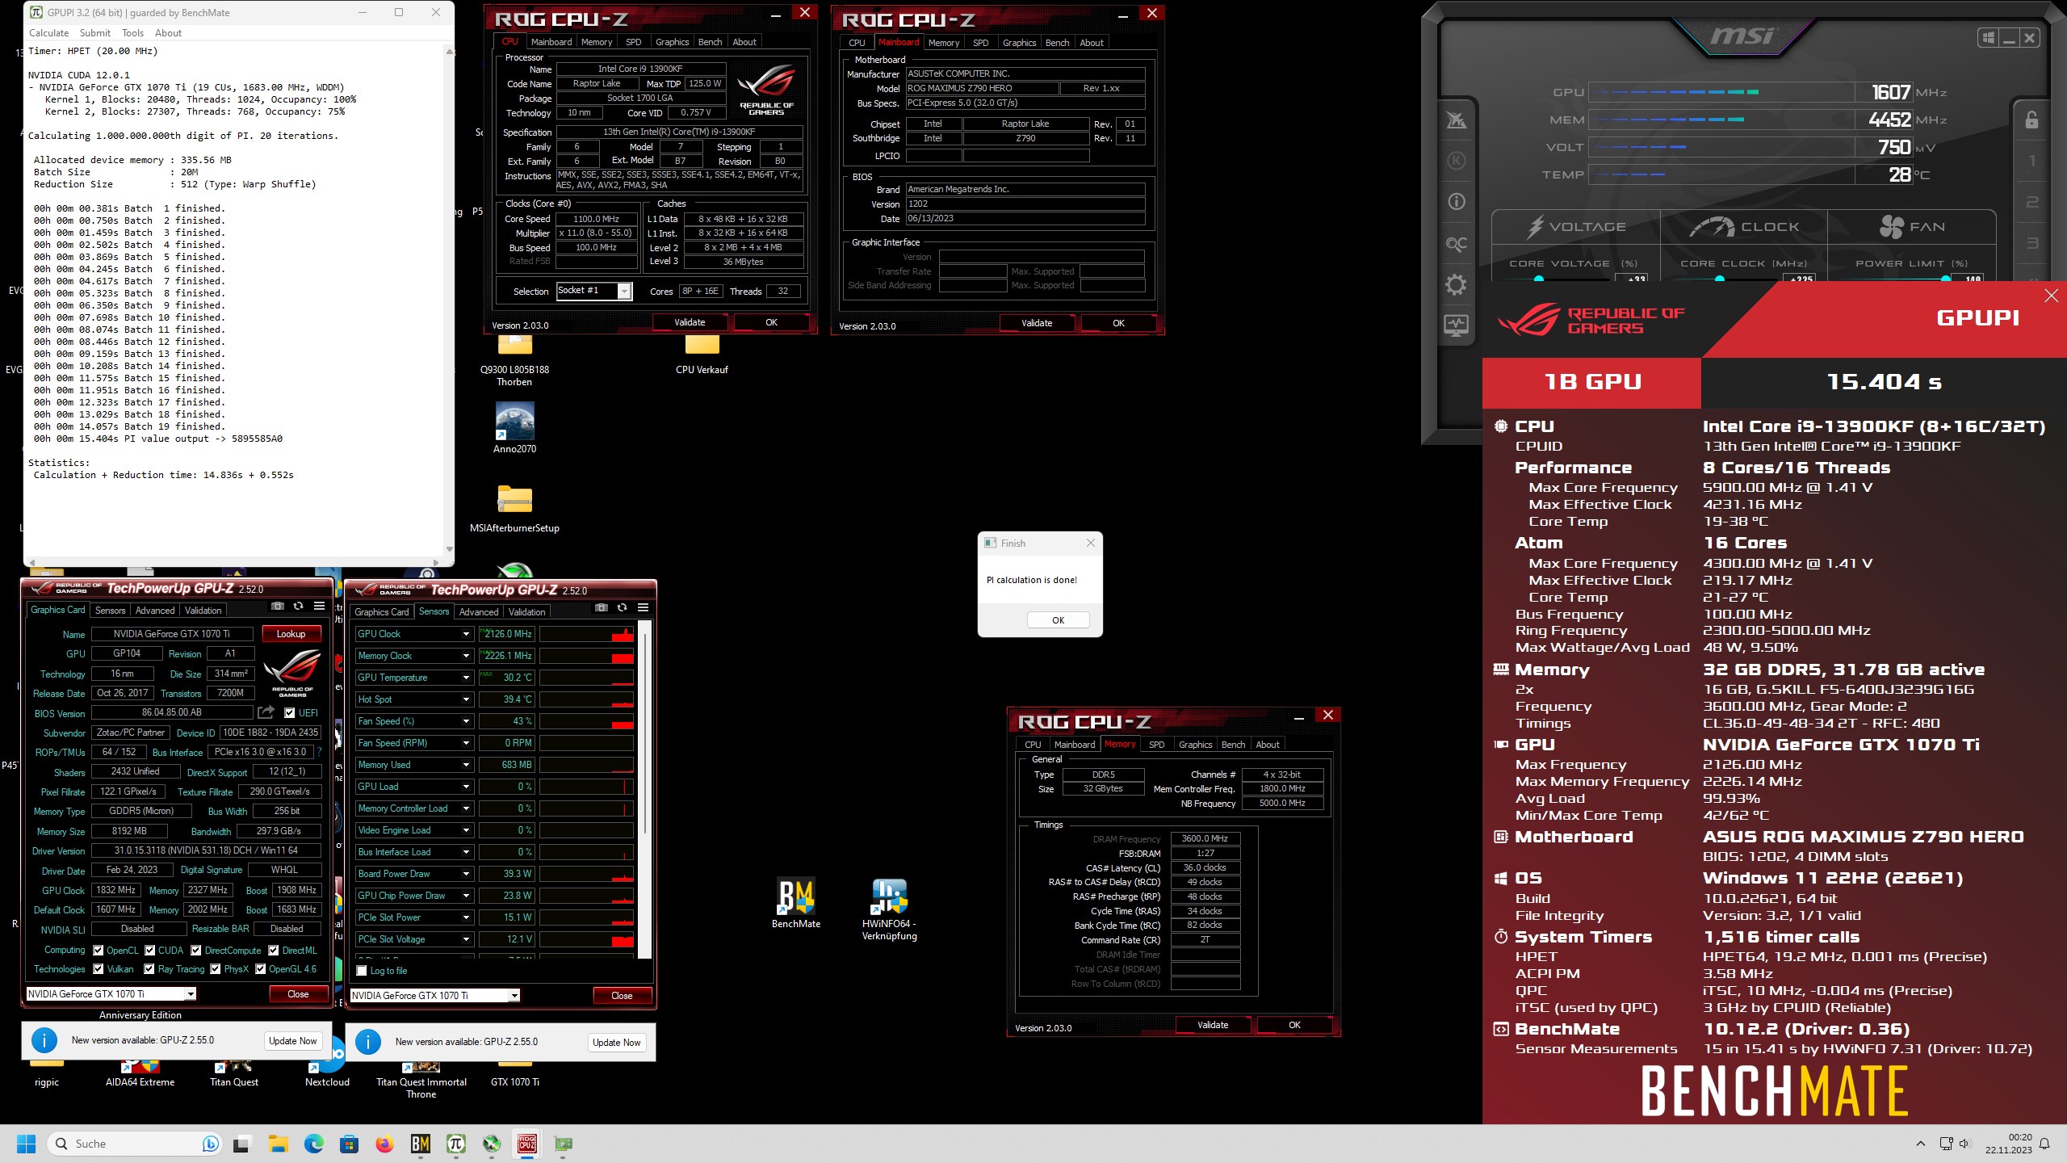Image resolution: width=2067 pixels, height=1163 pixels.
Task: Click Update Now in left GPU-Z notification
Action: [x=292, y=1041]
